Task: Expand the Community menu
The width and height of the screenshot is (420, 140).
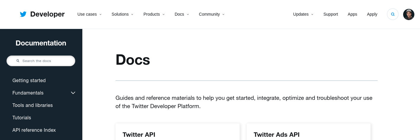Action: coord(212,14)
